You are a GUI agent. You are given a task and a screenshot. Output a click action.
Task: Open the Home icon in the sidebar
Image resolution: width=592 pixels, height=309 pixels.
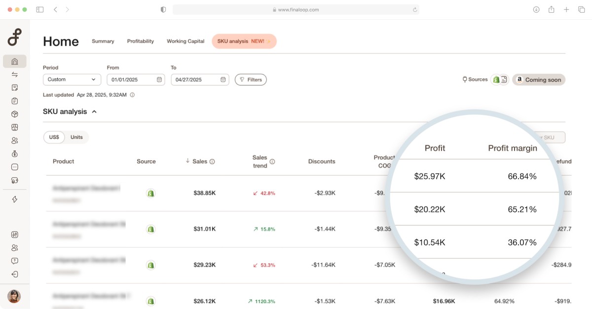(x=15, y=61)
